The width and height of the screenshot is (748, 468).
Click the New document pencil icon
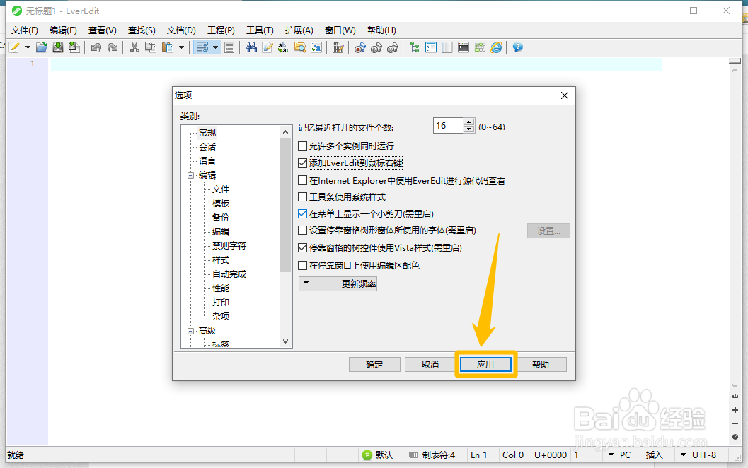point(14,47)
